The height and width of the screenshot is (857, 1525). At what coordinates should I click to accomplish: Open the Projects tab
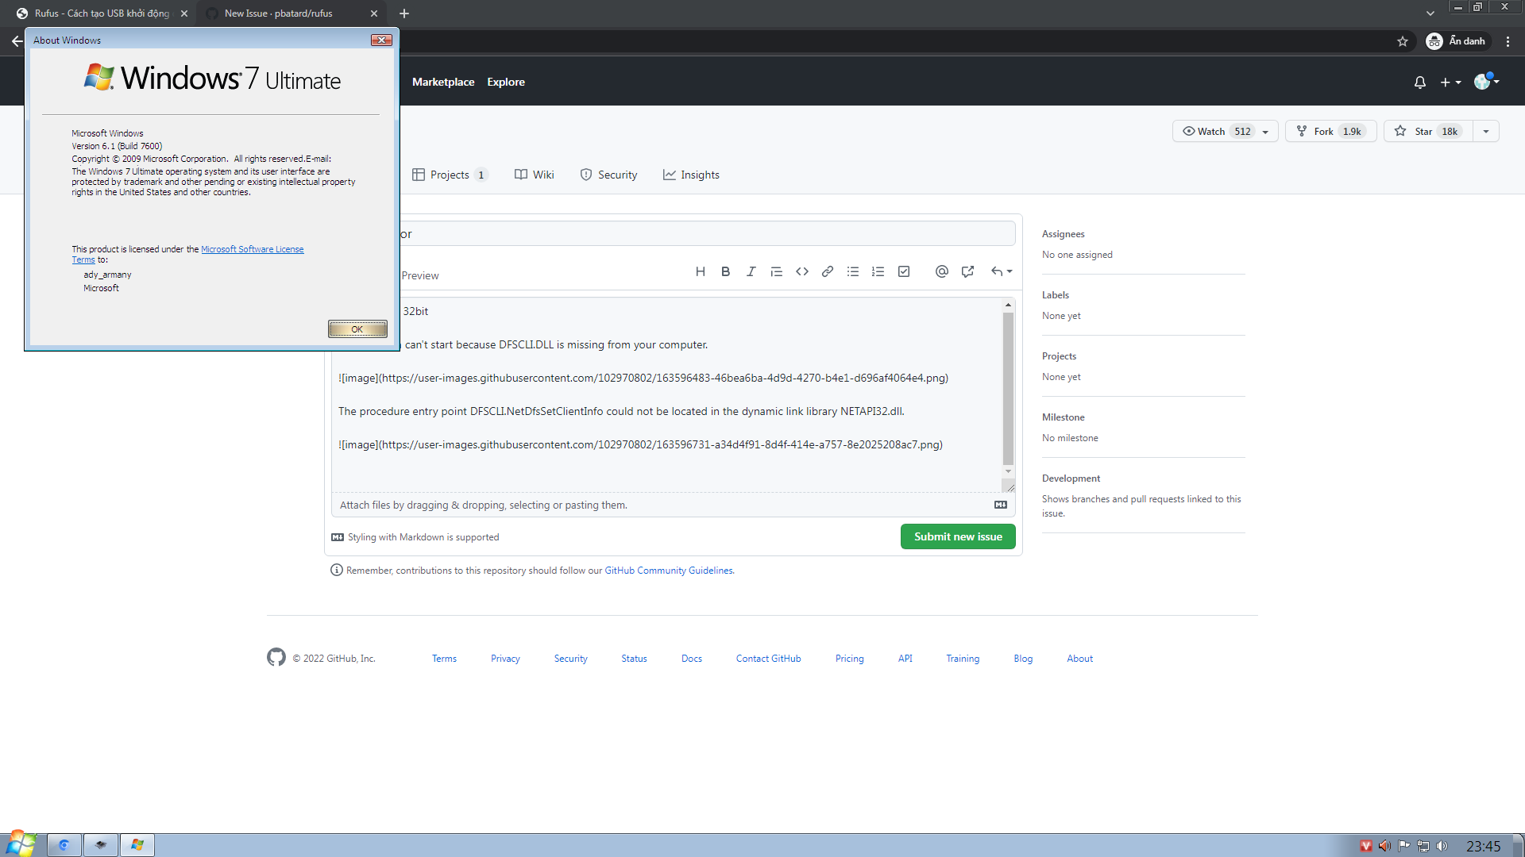coord(450,175)
